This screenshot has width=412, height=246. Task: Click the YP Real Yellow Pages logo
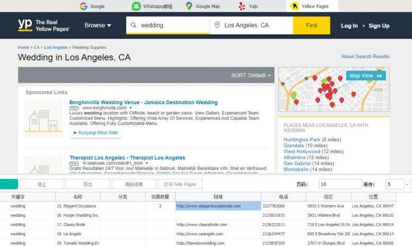tap(43, 25)
